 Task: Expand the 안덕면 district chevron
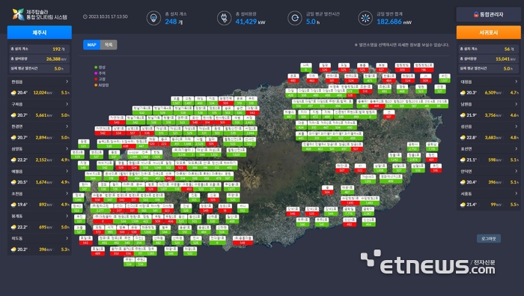click(516, 171)
